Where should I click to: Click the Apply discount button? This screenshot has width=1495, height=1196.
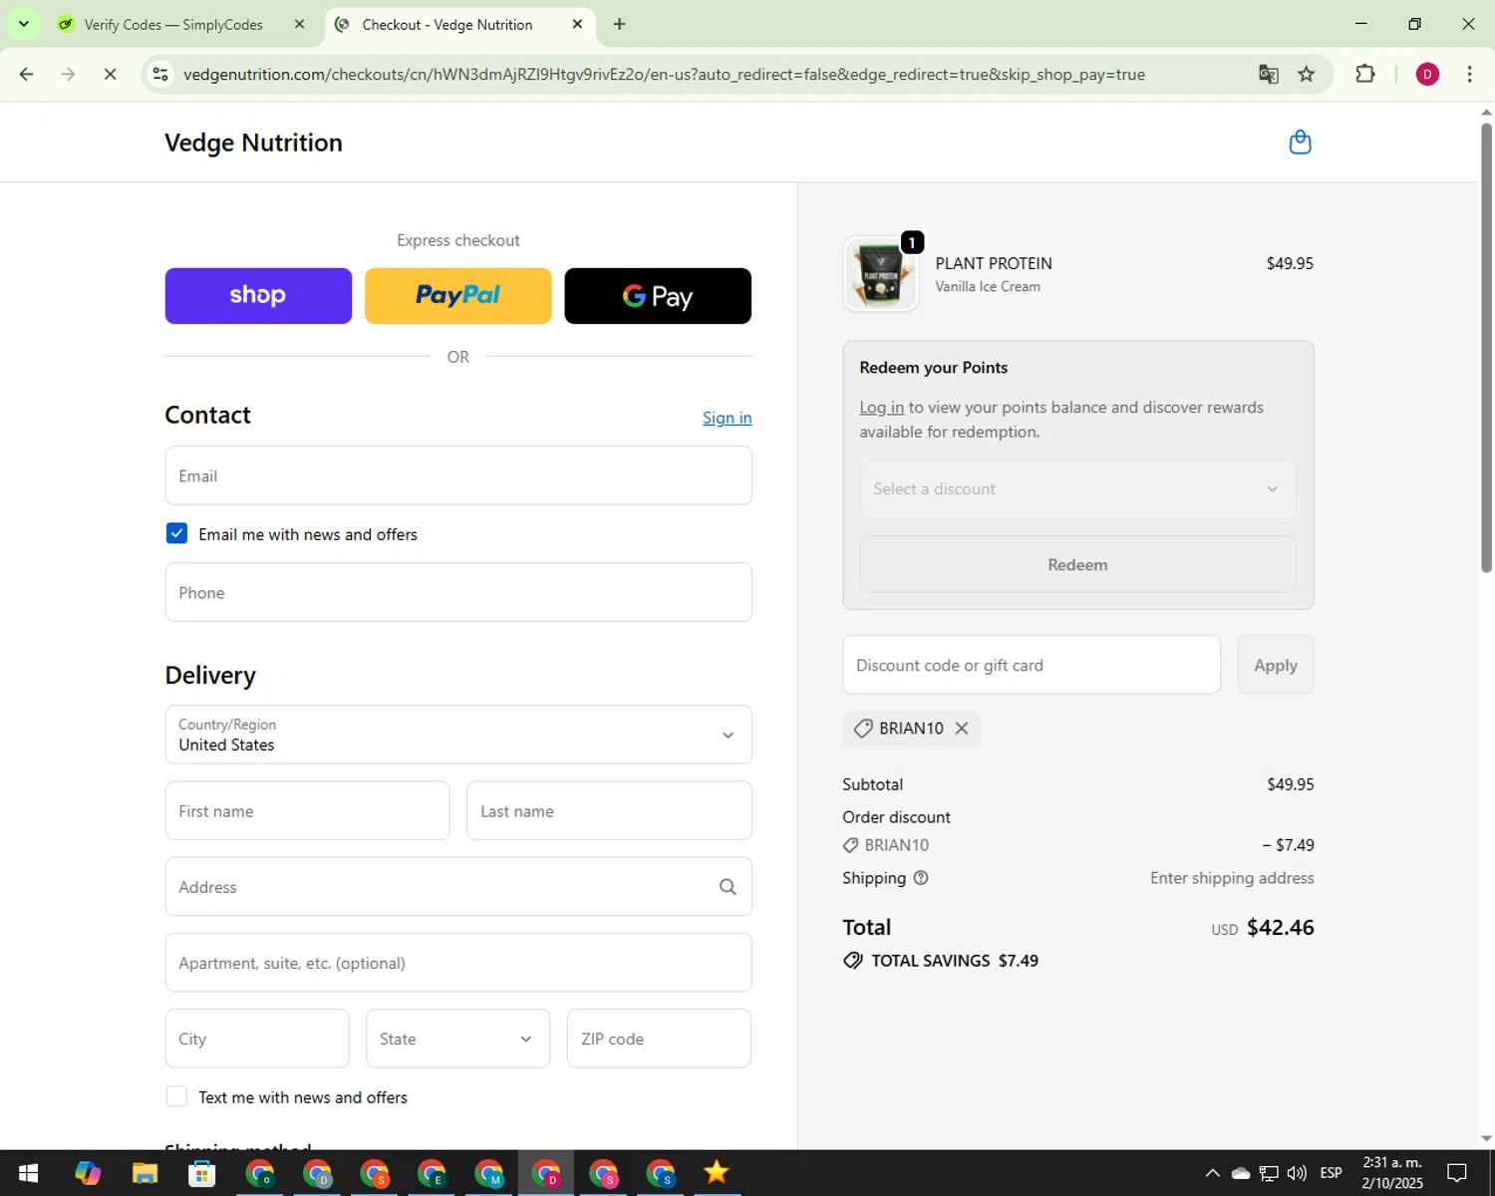coord(1276,665)
